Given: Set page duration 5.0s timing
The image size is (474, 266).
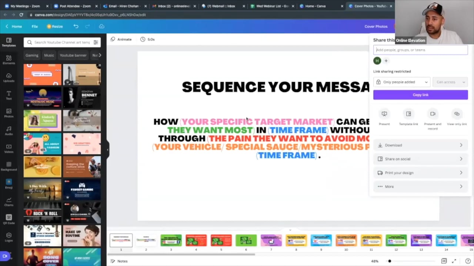Looking at the screenshot, I should (148, 39).
